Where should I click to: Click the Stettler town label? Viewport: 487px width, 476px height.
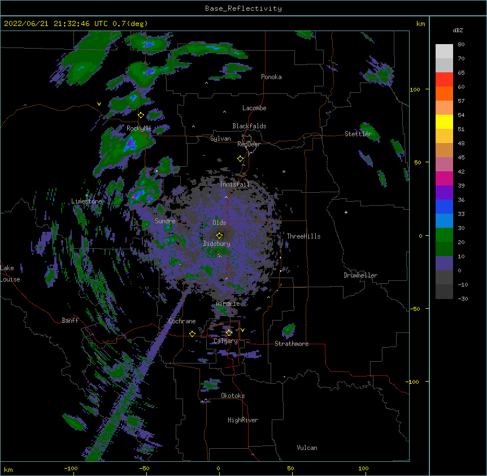358,134
